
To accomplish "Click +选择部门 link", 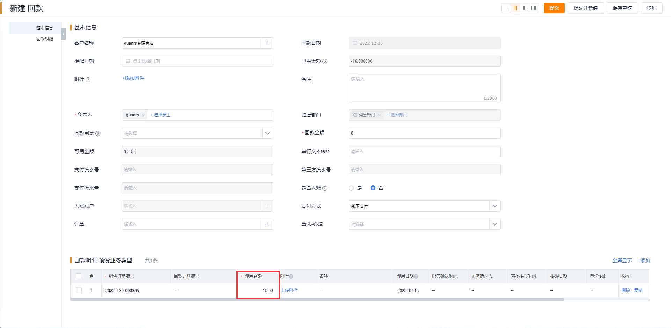I will (x=397, y=115).
